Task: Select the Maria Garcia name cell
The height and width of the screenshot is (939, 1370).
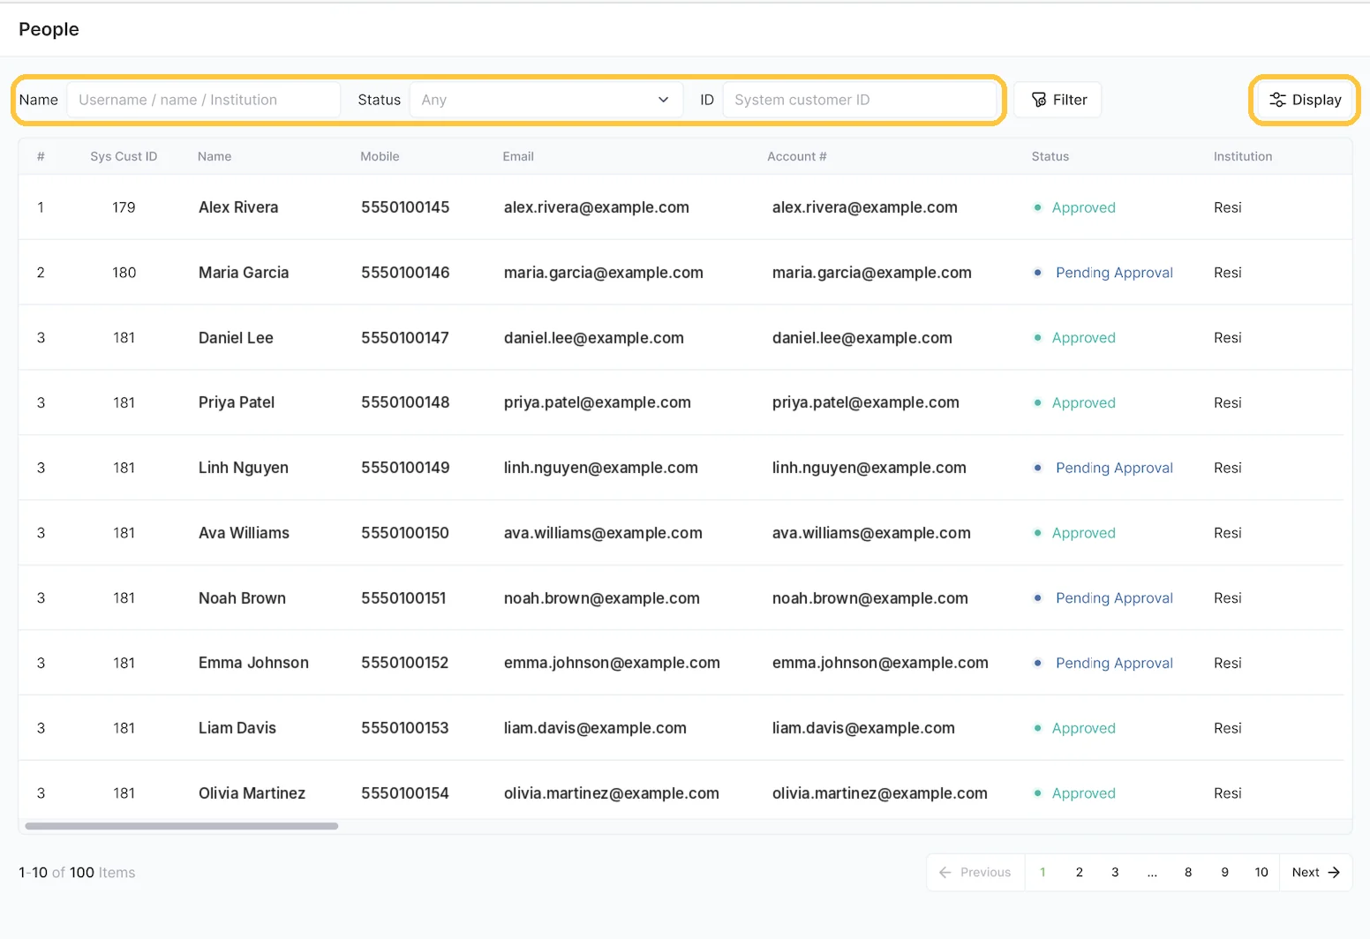Action: [x=244, y=273]
